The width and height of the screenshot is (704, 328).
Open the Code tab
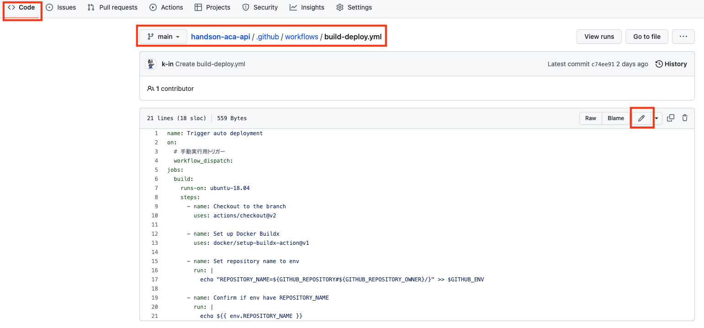tap(21, 7)
